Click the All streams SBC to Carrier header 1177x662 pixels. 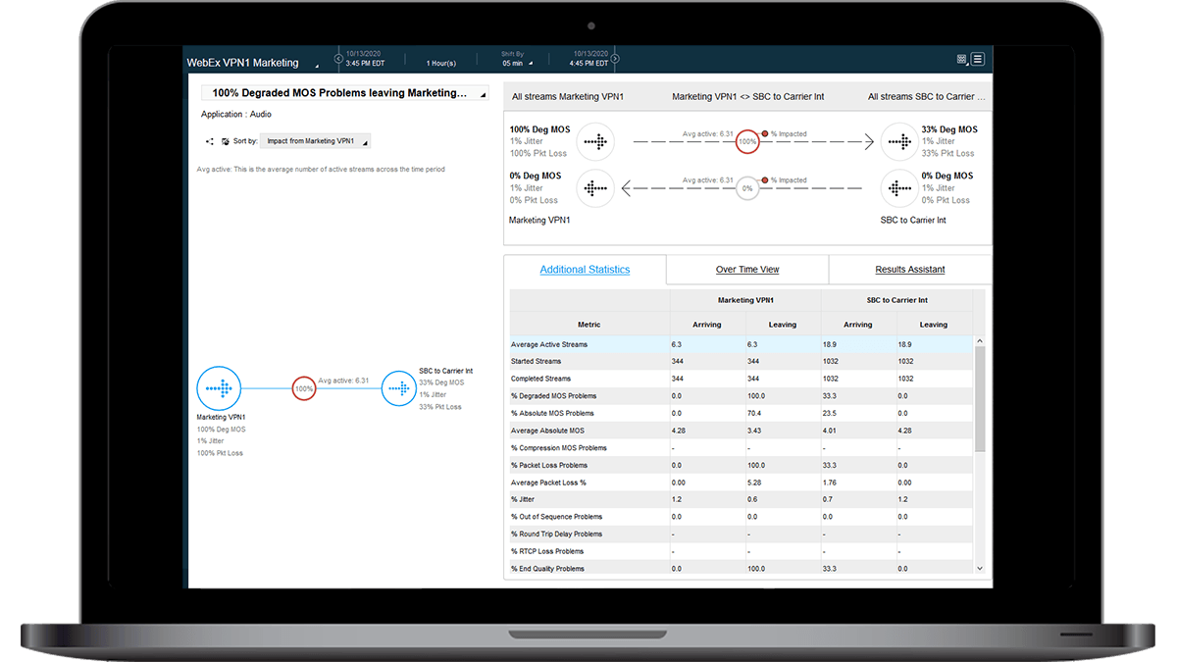coord(927,97)
